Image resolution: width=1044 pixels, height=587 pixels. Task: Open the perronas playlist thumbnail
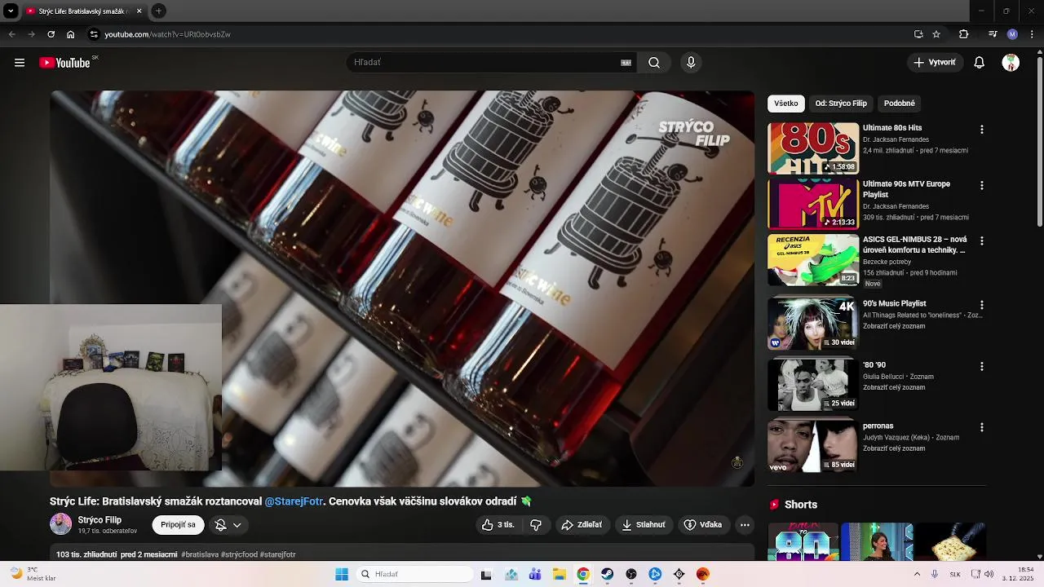(x=813, y=446)
